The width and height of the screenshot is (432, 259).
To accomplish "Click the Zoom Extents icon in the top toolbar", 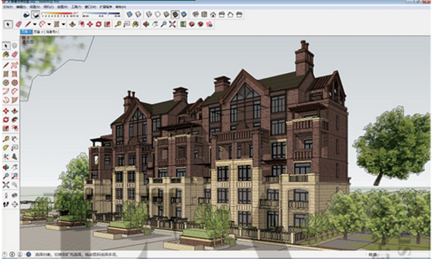I will [x=173, y=24].
